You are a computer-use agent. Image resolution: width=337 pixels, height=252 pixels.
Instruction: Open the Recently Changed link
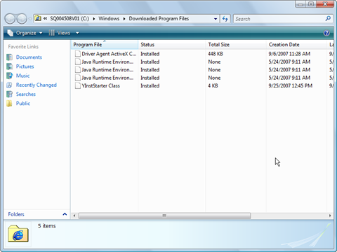point(37,85)
